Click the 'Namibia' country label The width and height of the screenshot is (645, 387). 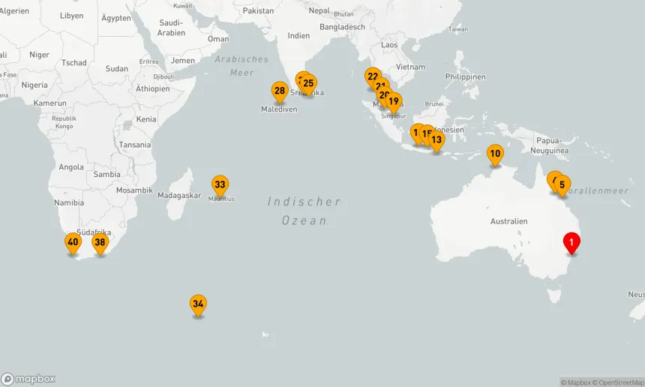coord(69,202)
